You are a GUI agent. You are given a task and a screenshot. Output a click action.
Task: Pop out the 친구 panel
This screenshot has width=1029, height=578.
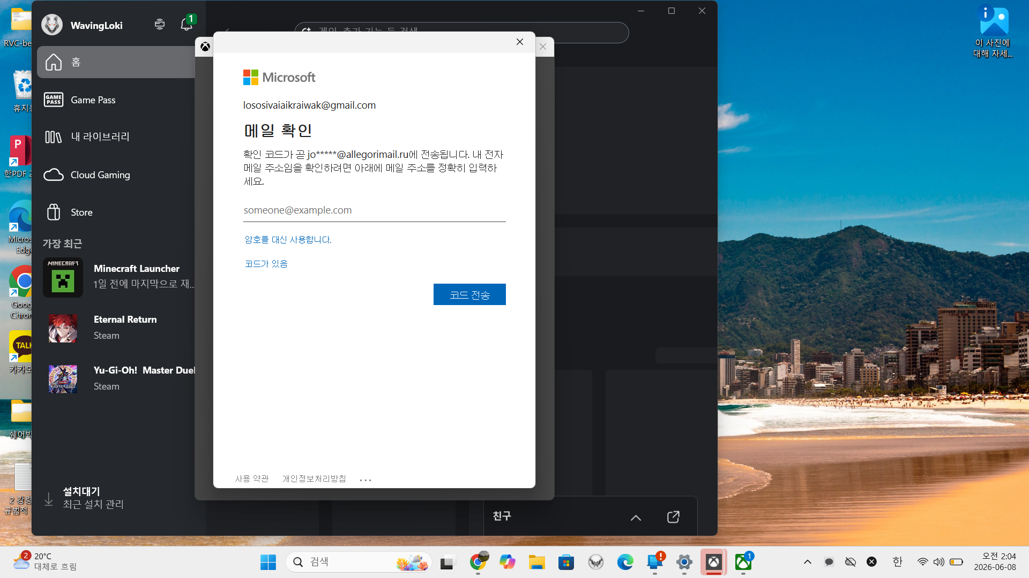(673, 516)
